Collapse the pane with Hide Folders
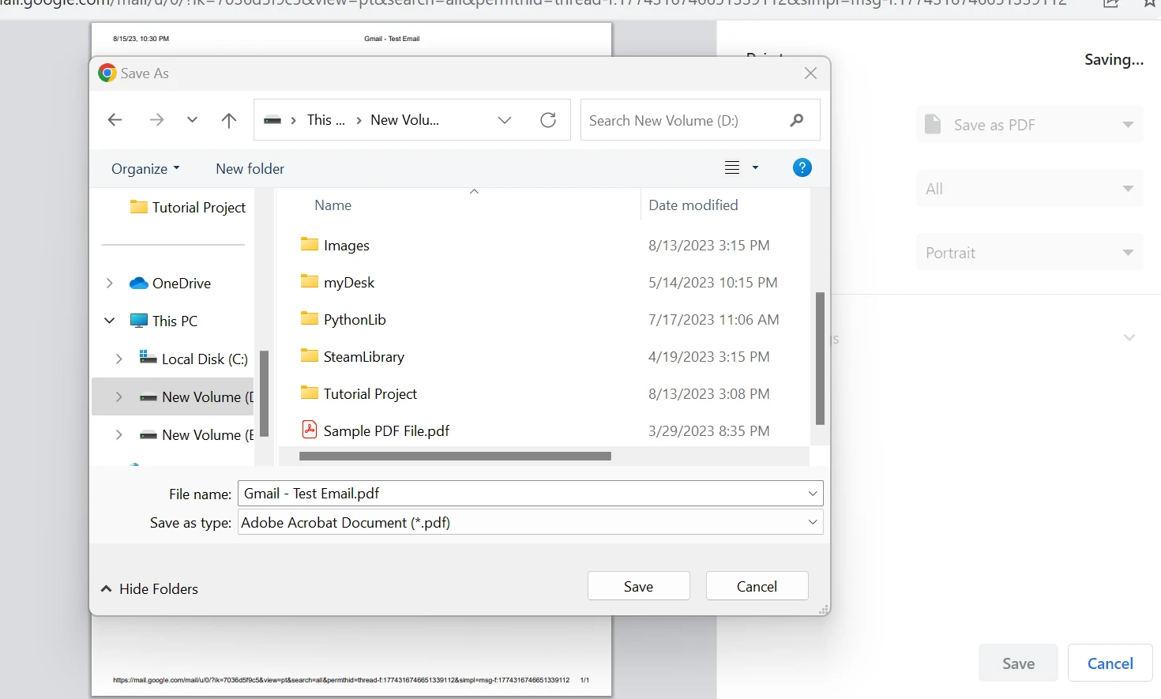The image size is (1161, 699). [x=149, y=588]
